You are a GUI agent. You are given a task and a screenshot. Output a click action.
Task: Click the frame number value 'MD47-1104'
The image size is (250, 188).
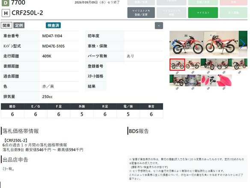pyautogui.click(x=52, y=36)
